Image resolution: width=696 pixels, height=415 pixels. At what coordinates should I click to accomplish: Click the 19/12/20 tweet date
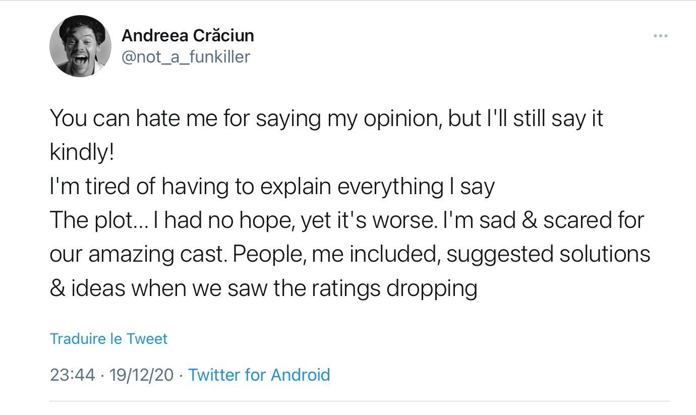point(140,375)
